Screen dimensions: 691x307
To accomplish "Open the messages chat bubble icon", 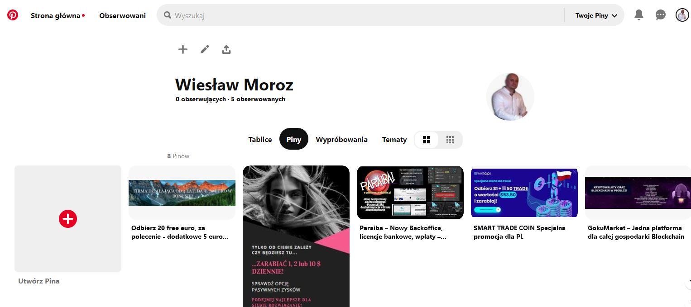I will point(661,15).
